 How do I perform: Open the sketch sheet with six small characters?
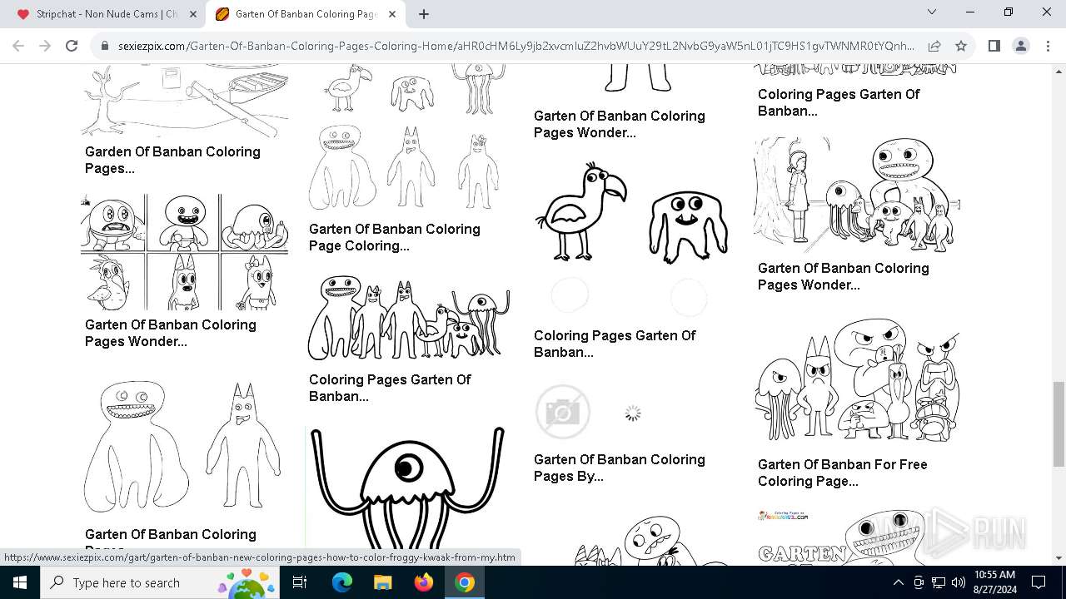(x=409, y=138)
